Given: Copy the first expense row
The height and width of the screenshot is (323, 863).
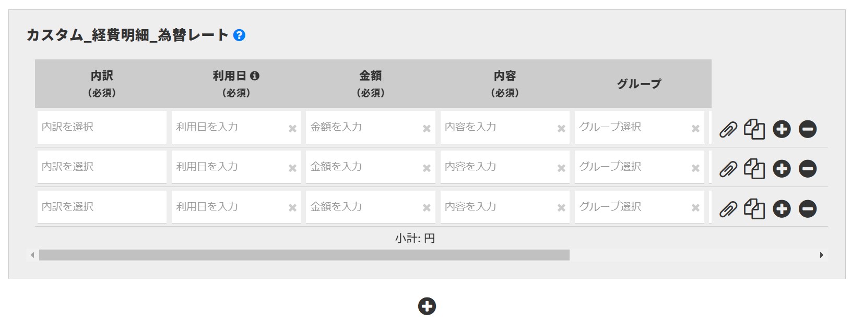Looking at the screenshot, I should pyautogui.click(x=754, y=129).
